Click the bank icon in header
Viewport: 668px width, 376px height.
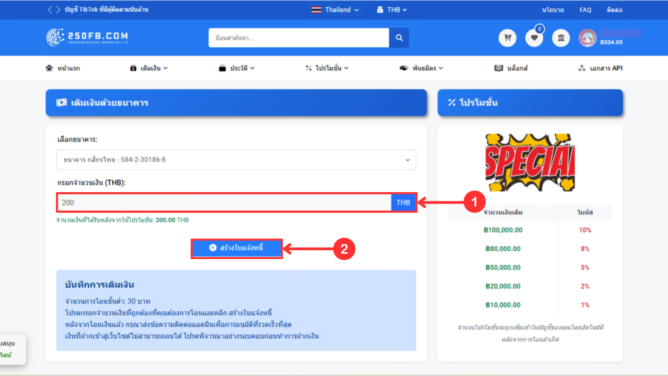click(x=561, y=38)
